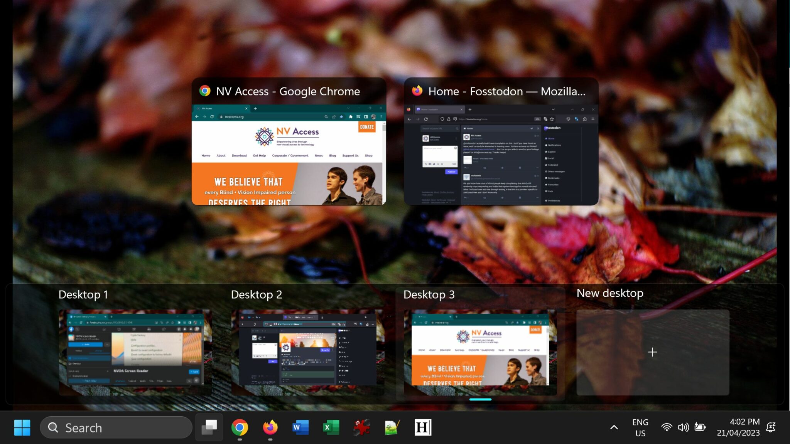
Task: Open the 4:02 PM clock and date
Action: tap(738, 427)
